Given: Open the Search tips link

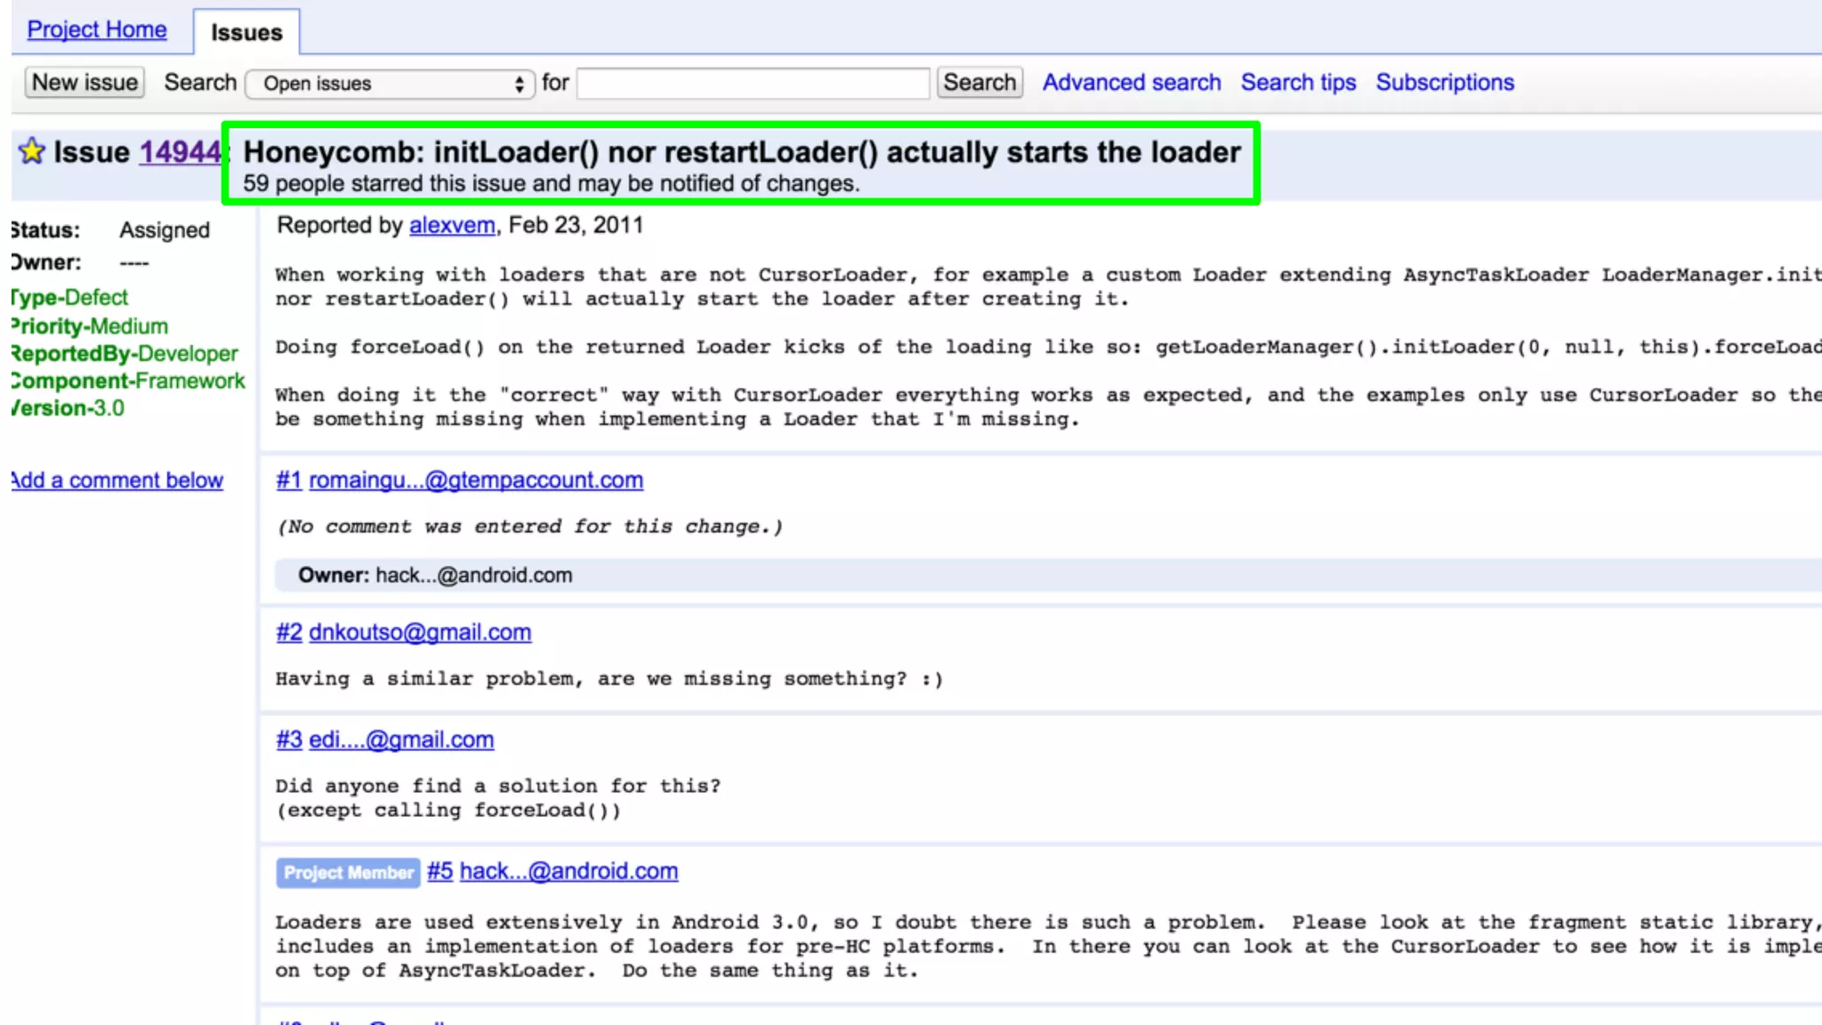Looking at the screenshot, I should tap(1298, 83).
